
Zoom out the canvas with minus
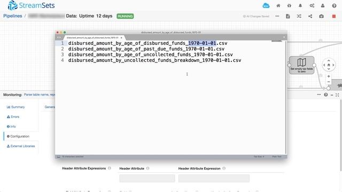[329, 82]
